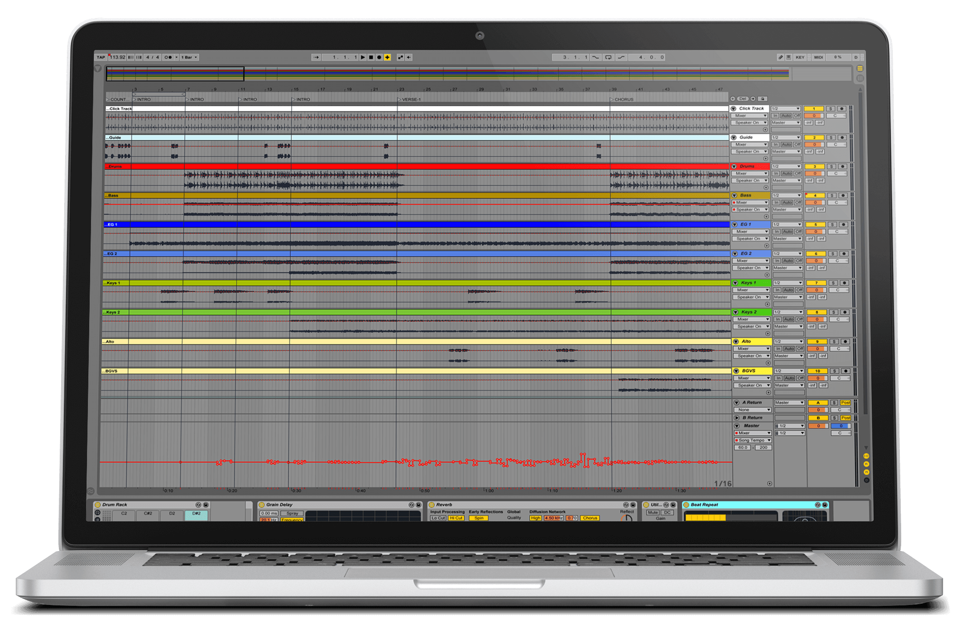960x633 pixels.
Task: Switch to Session view with selector icon
Action: click(x=860, y=78)
